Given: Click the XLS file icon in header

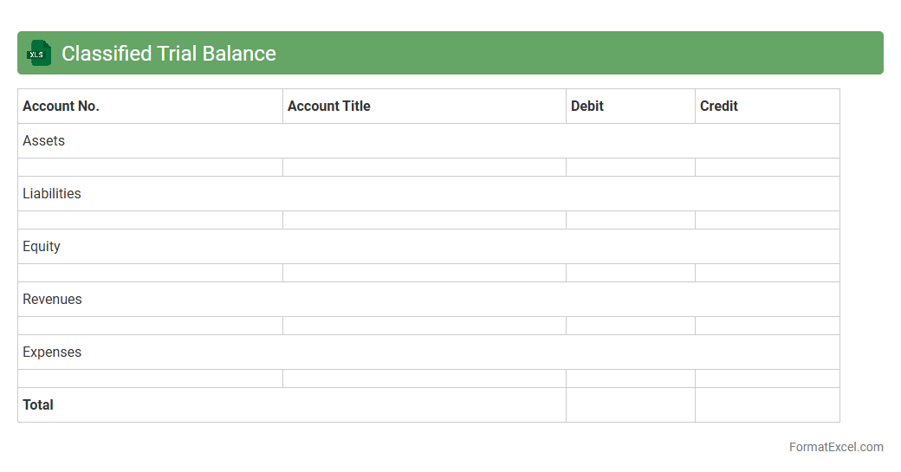Looking at the screenshot, I should tap(38, 53).
